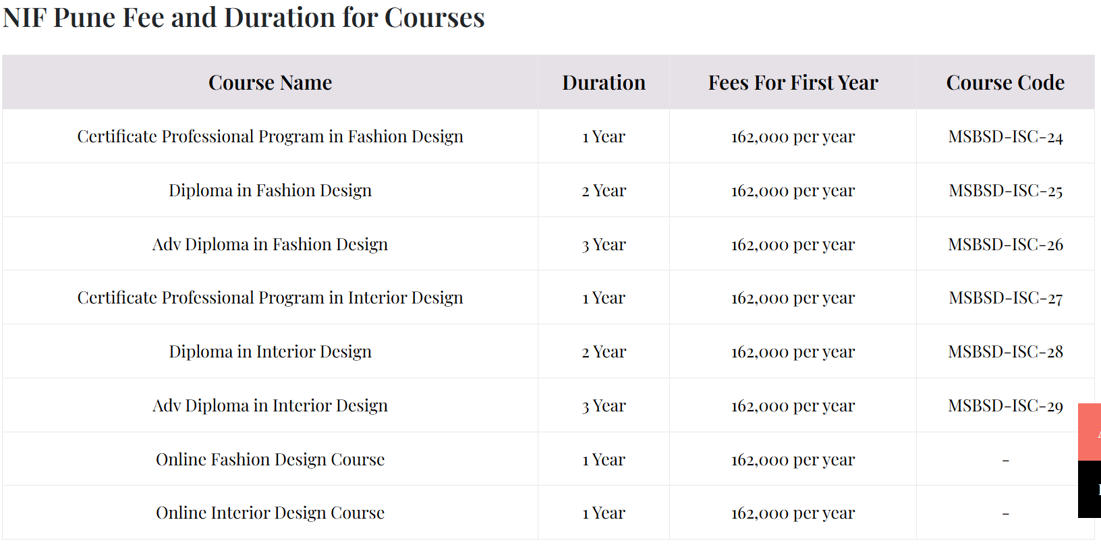
Task: Select Online Interior Design Course cell
Action: point(270,513)
